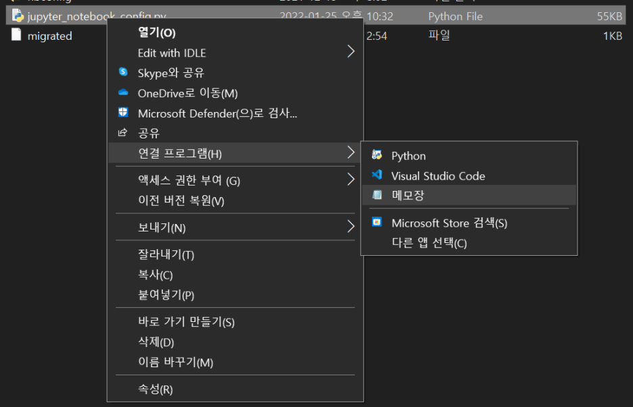Select 삭제(D) to delete the file

tap(235, 342)
